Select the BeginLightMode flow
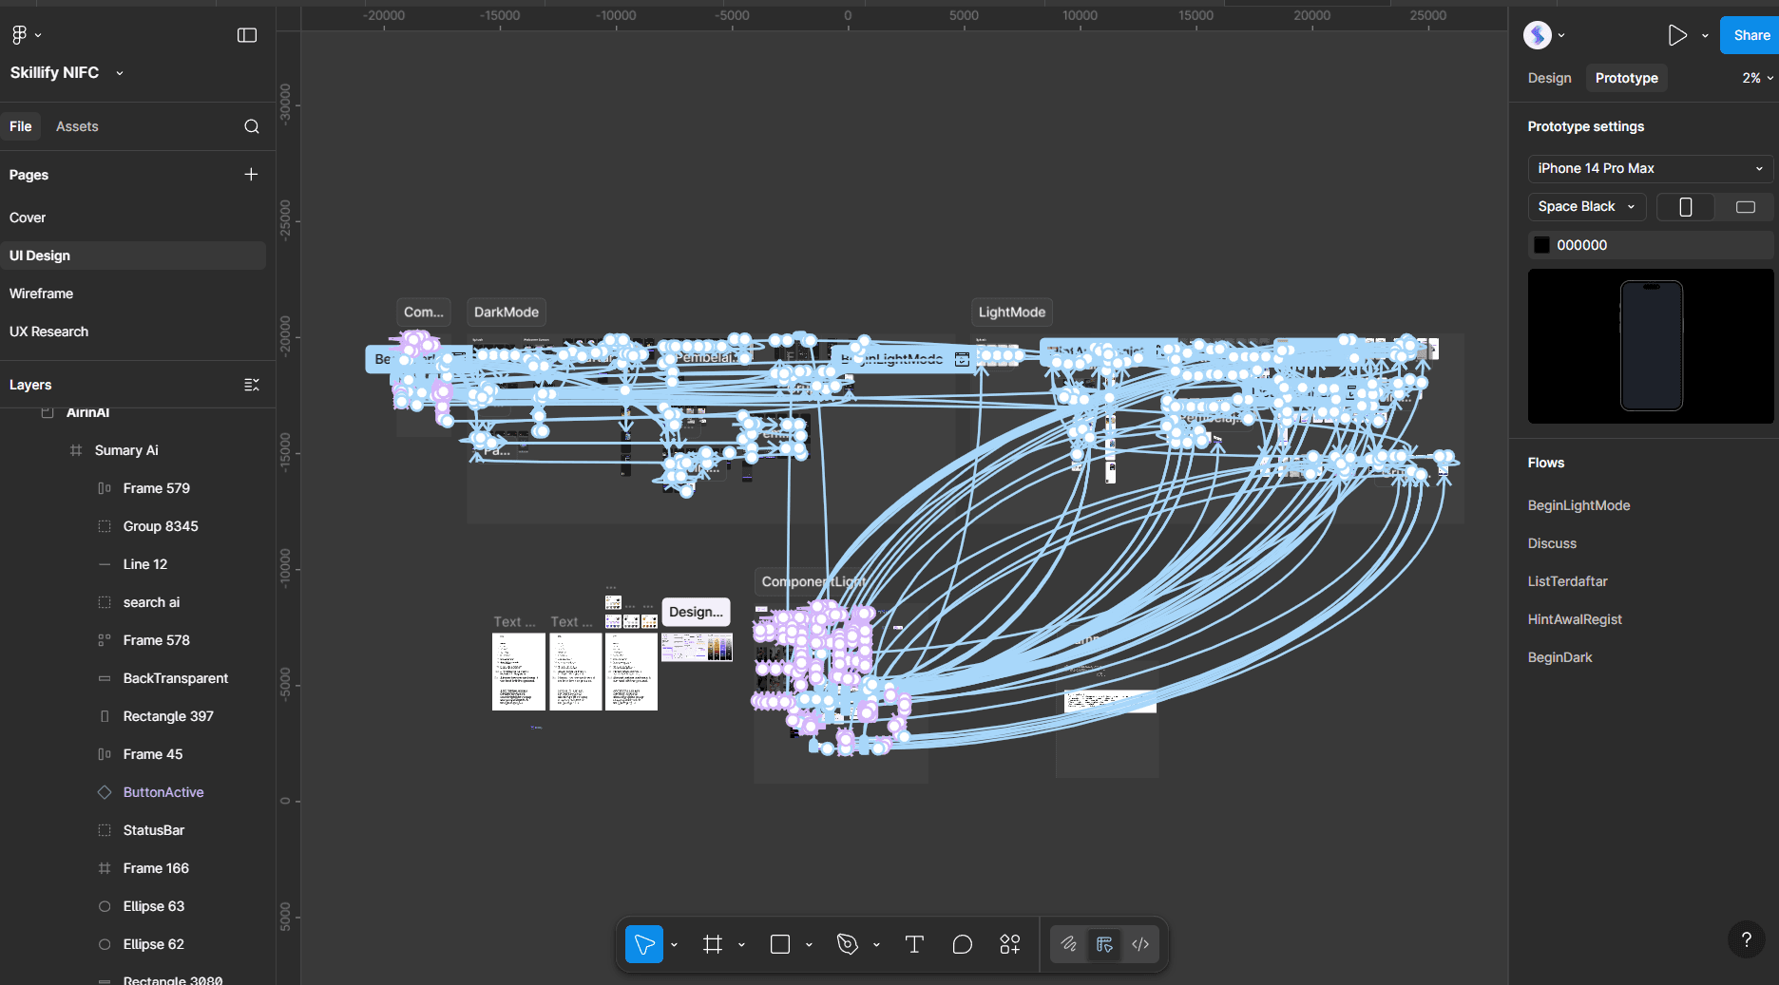This screenshot has height=985, width=1779. click(x=1578, y=505)
